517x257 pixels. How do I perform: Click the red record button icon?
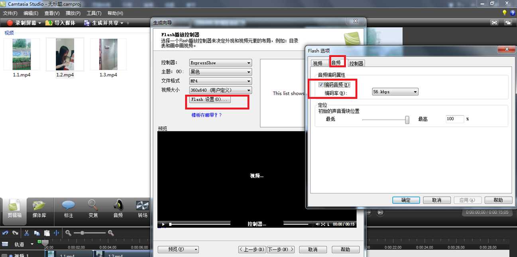click(10, 23)
